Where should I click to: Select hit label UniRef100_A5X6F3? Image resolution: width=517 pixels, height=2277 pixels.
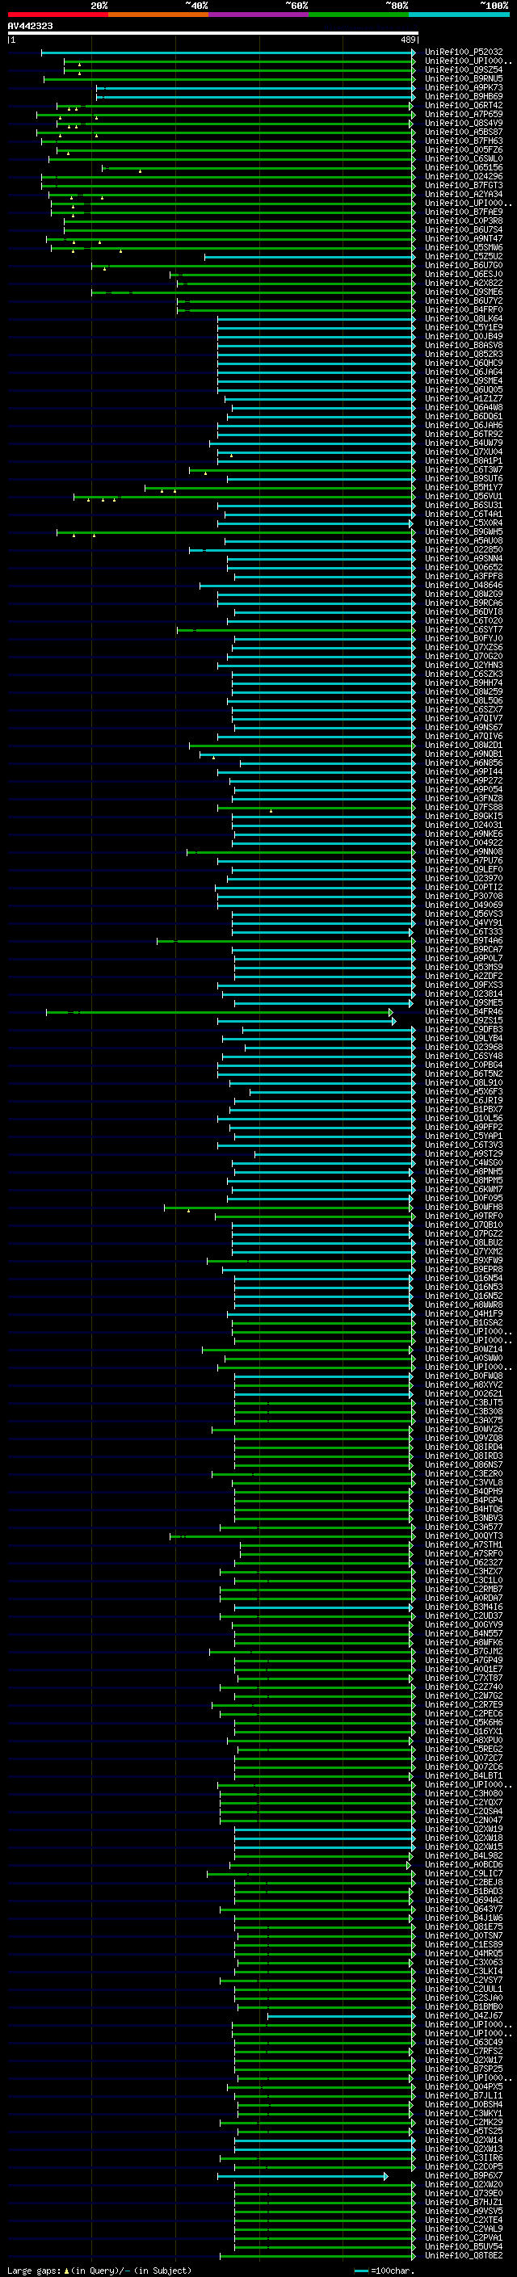pyautogui.click(x=464, y=1092)
